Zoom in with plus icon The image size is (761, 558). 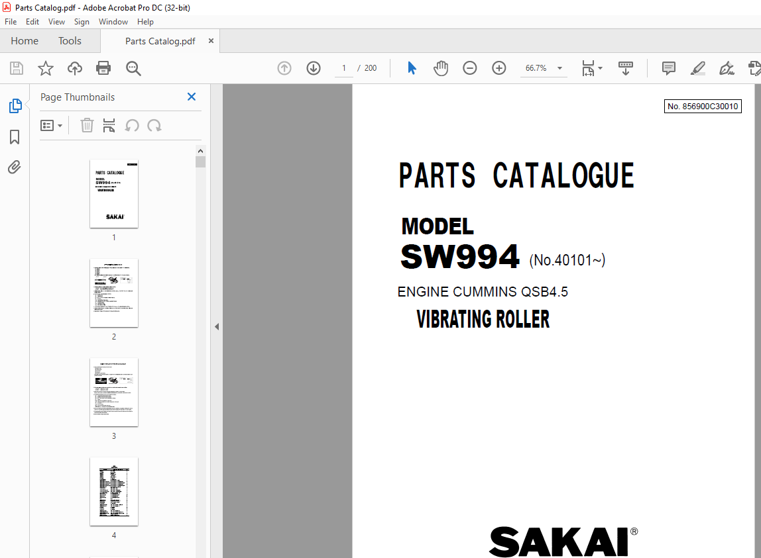[499, 68]
